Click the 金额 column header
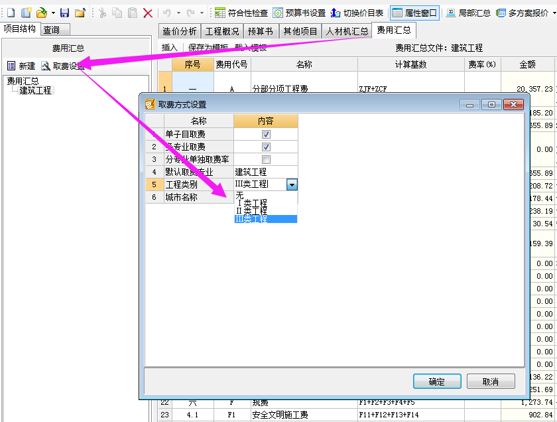Viewport: 557px width, 422px height. tap(528, 64)
